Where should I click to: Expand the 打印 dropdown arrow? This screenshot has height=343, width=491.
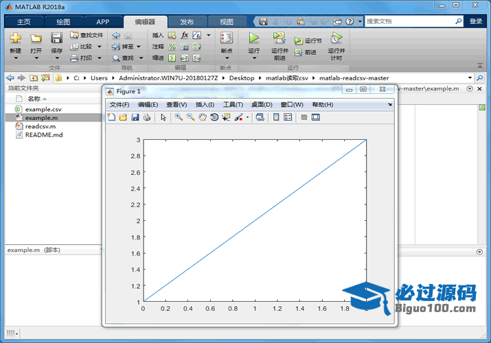[100, 58]
